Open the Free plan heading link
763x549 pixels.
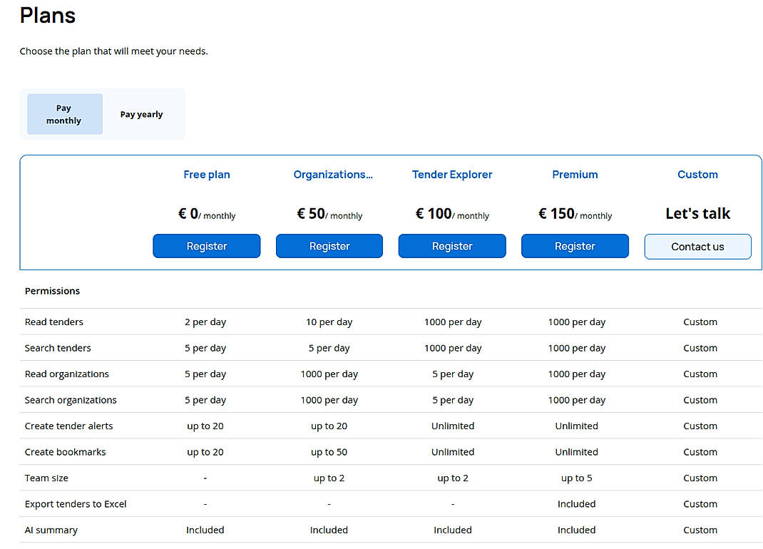click(207, 174)
